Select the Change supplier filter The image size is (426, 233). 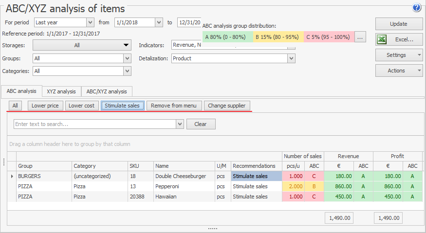tap(227, 106)
